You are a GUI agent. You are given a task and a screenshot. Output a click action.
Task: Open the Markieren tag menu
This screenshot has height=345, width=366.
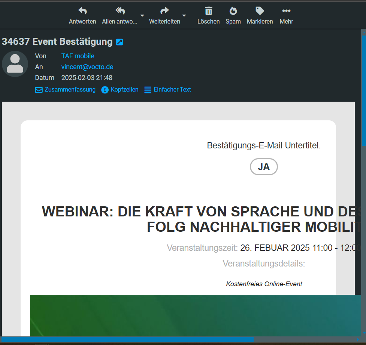click(x=260, y=16)
